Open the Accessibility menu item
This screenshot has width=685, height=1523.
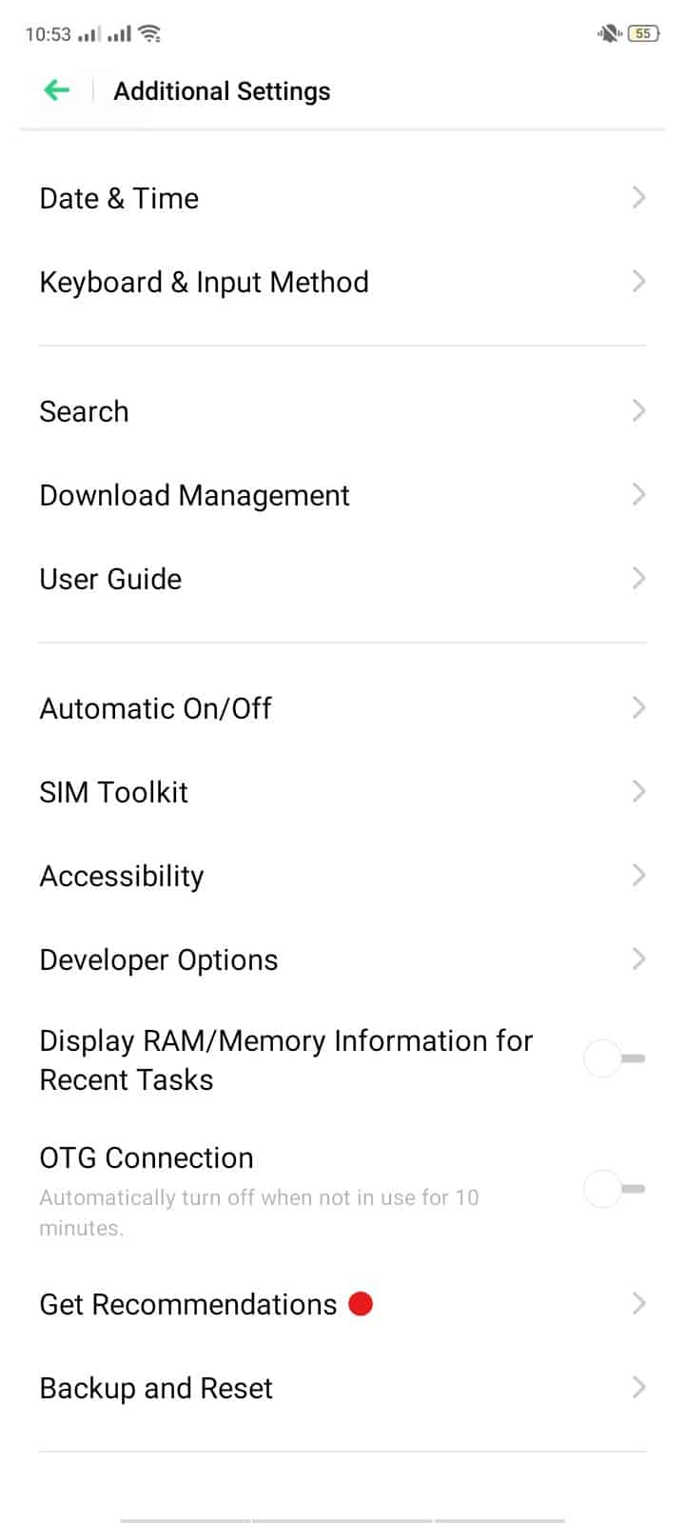122,876
